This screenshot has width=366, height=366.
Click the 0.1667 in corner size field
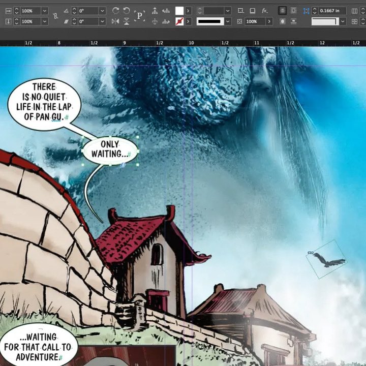pyautogui.click(x=332, y=11)
